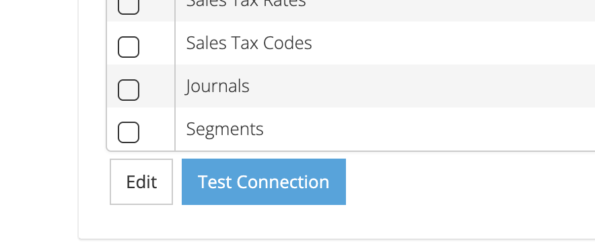Click the letter J of Journals
This screenshot has width=595, height=250.
pos(188,87)
